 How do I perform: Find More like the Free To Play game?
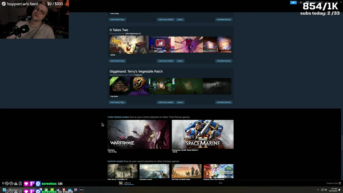(224, 19)
